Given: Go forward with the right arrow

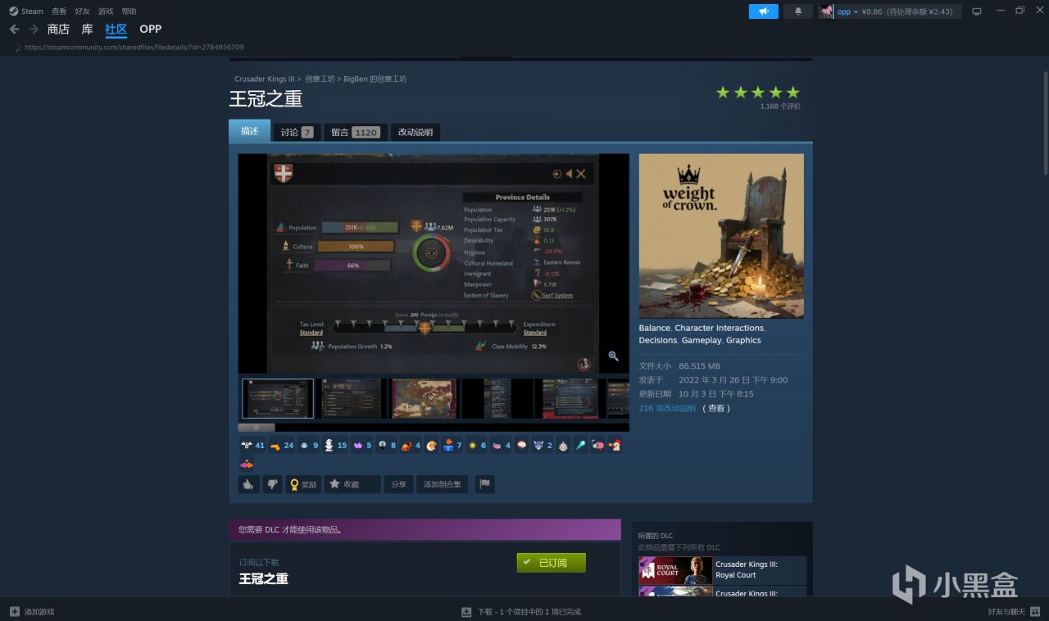Looking at the screenshot, I should pos(34,29).
